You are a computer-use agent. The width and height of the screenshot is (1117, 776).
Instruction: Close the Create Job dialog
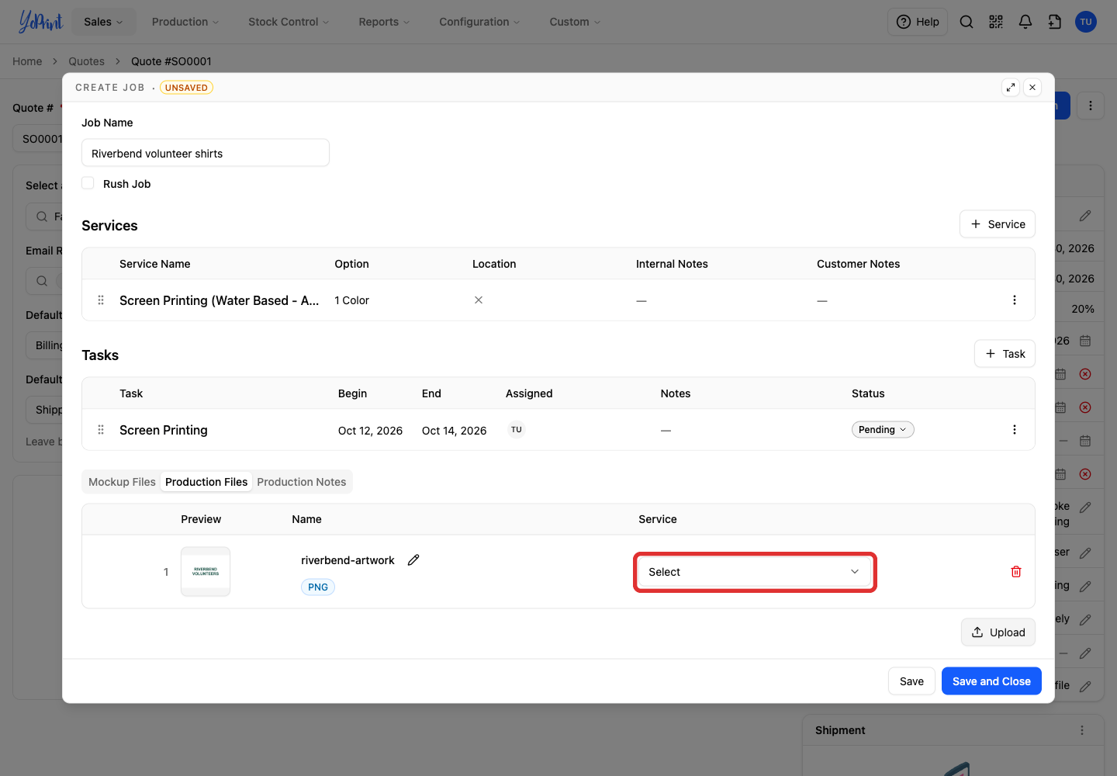coord(1032,88)
